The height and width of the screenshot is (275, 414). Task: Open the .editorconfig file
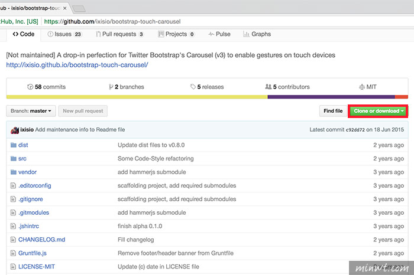coord(34,186)
